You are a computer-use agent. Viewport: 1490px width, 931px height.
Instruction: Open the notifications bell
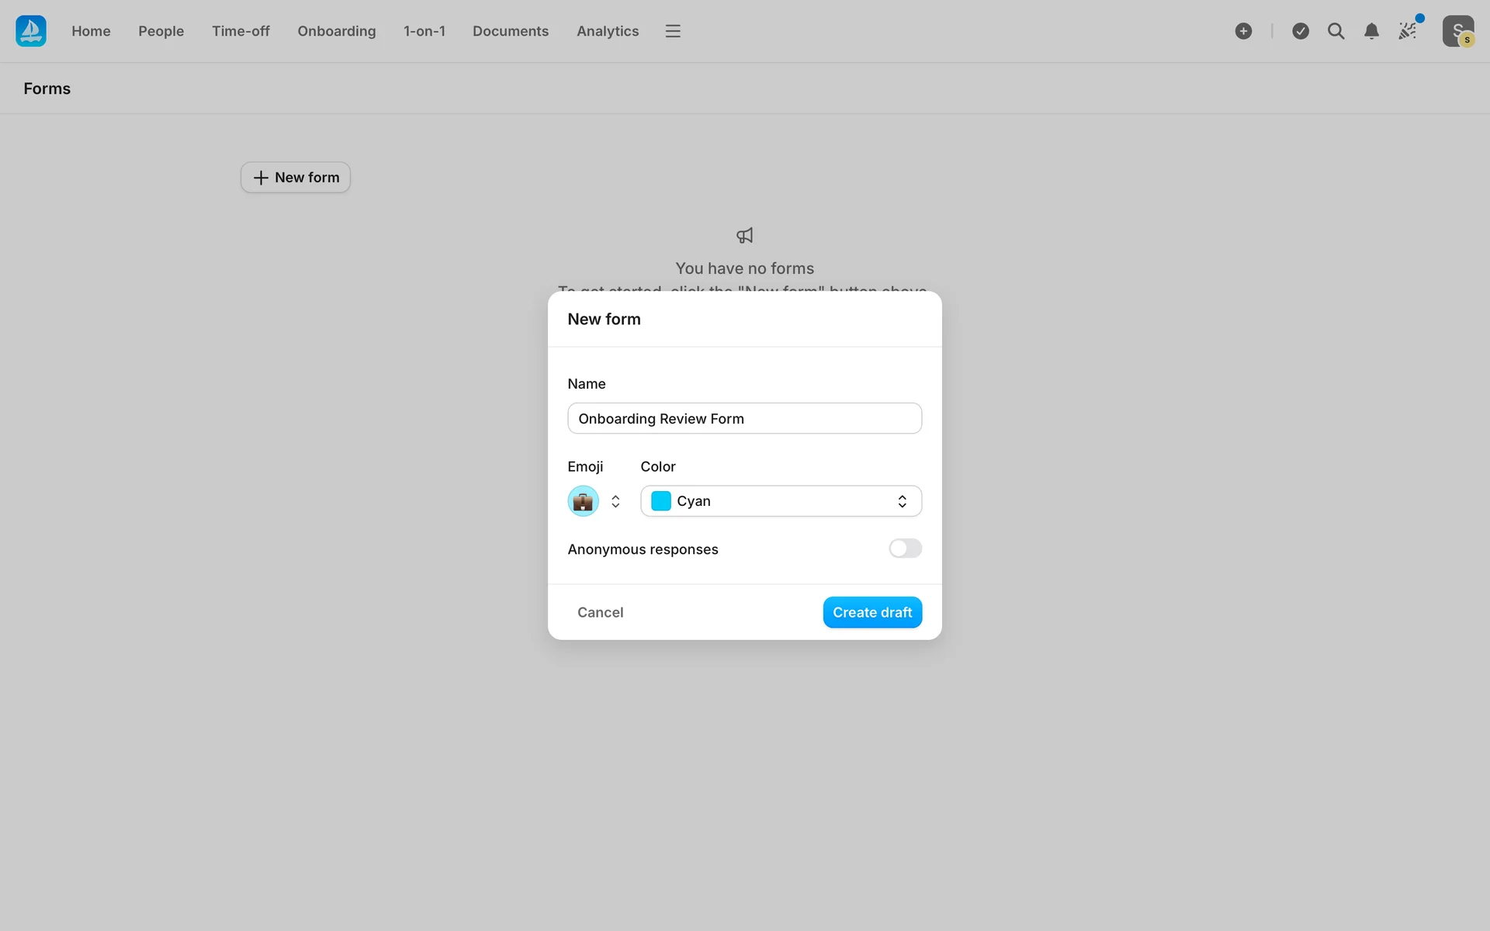pos(1371,31)
